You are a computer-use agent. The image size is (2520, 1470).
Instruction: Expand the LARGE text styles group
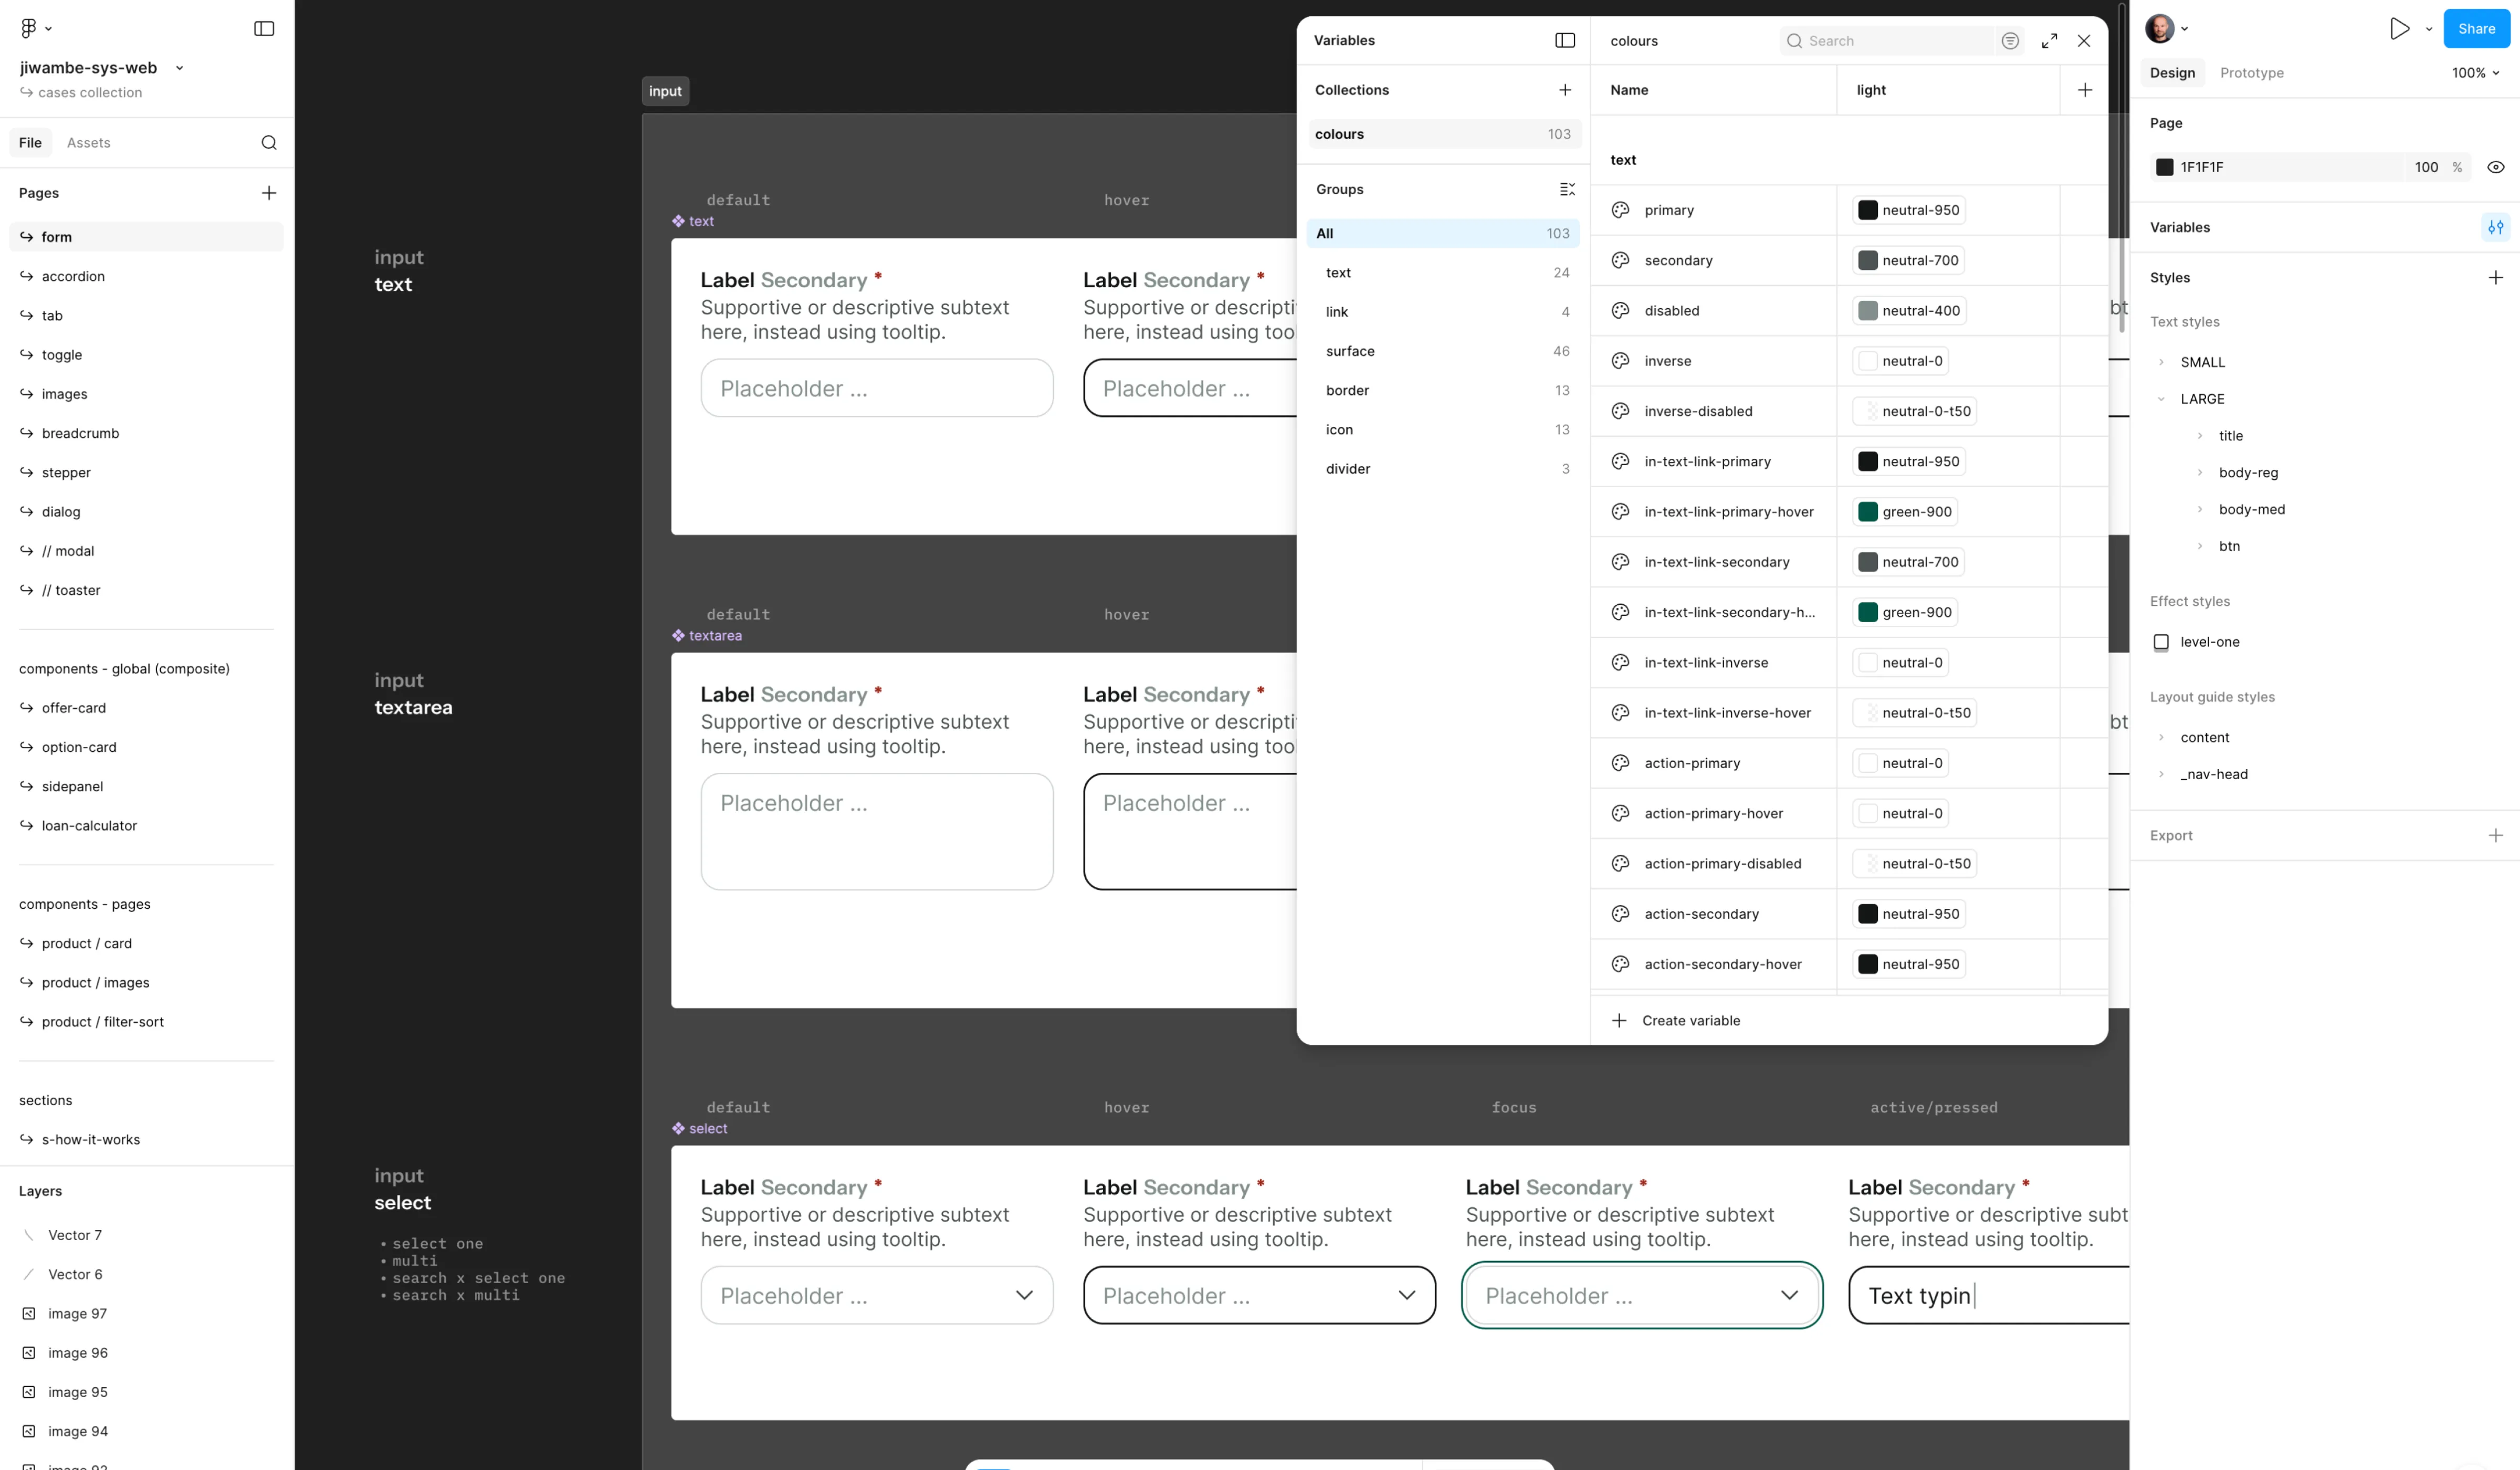tap(2162, 398)
